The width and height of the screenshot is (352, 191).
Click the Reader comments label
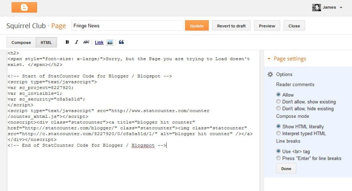[295, 85]
